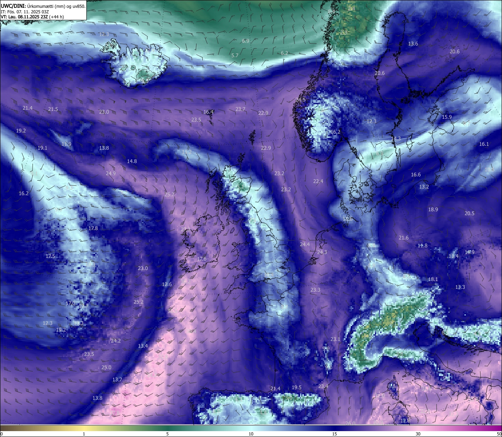502x437 pixels.
Task: Click the 13.6 value over northern Finland
Action: click(x=413, y=44)
